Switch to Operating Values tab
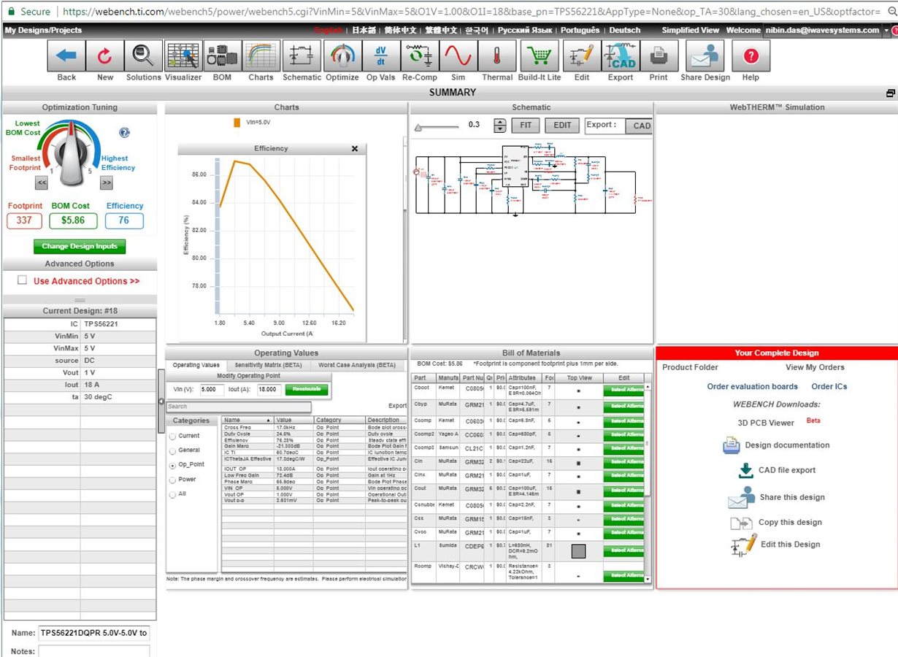This screenshot has height=657, width=898. [x=196, y=365]
